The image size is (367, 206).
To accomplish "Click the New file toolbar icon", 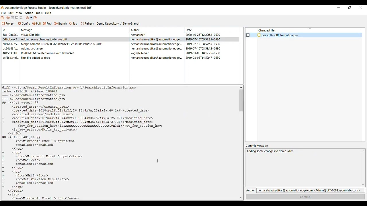I will coord(2,18).
